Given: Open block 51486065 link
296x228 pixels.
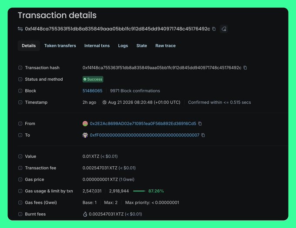Looking at the screenshot, I should click(x=92, y=91).
